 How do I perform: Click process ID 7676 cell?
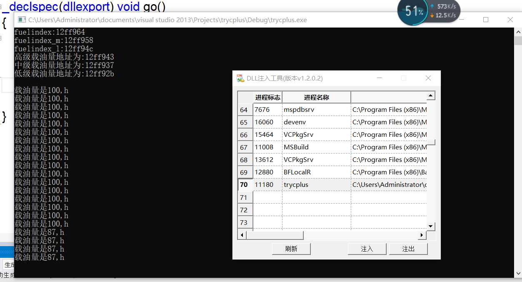coord(267,110)
